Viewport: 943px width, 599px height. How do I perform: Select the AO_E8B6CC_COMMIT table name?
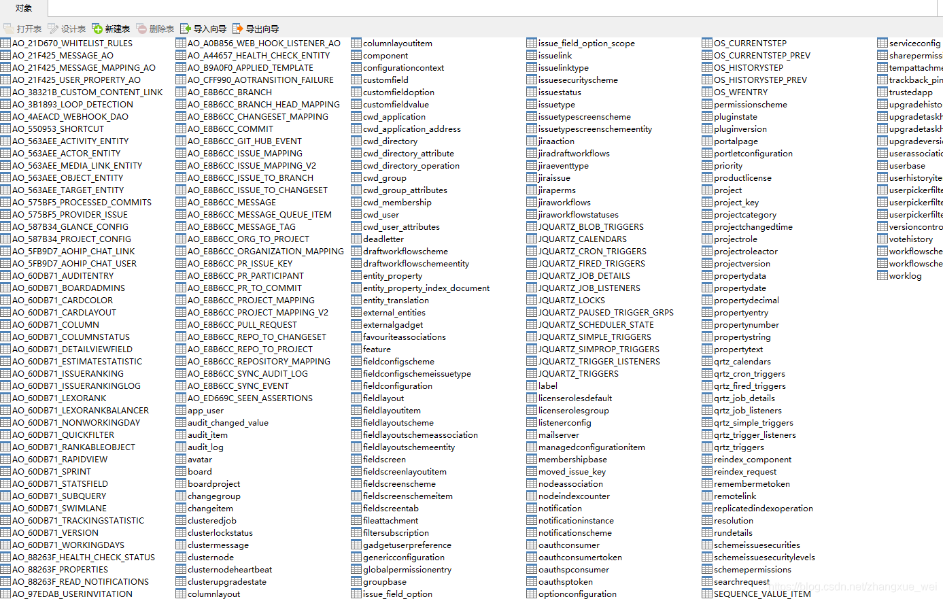point(230,129)
